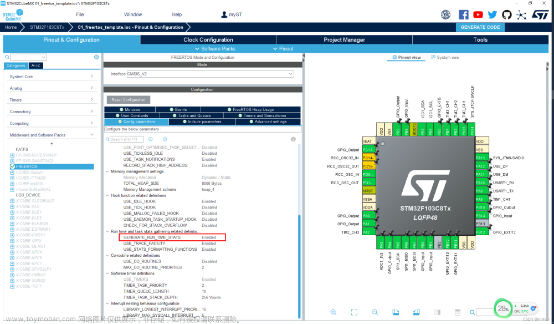
Task: Click the Reset Configuration button
Action: click(x=129, y=100)
